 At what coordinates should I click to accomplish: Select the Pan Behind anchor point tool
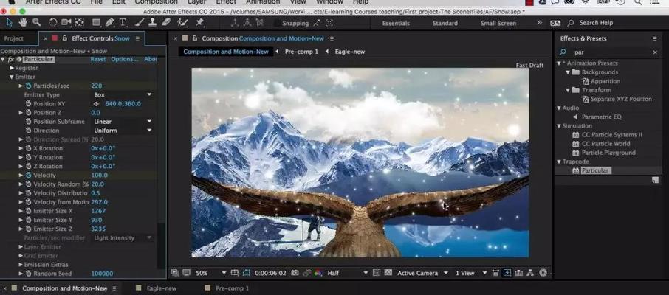click(79, 23)
